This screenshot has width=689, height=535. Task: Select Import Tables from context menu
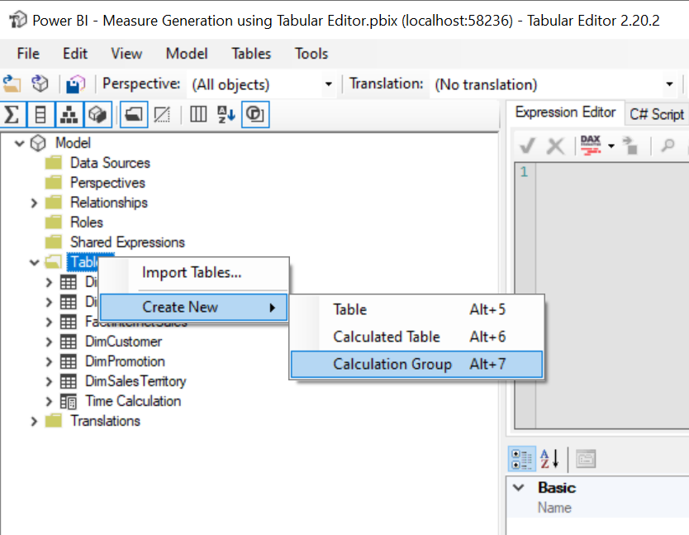point(192,272)
